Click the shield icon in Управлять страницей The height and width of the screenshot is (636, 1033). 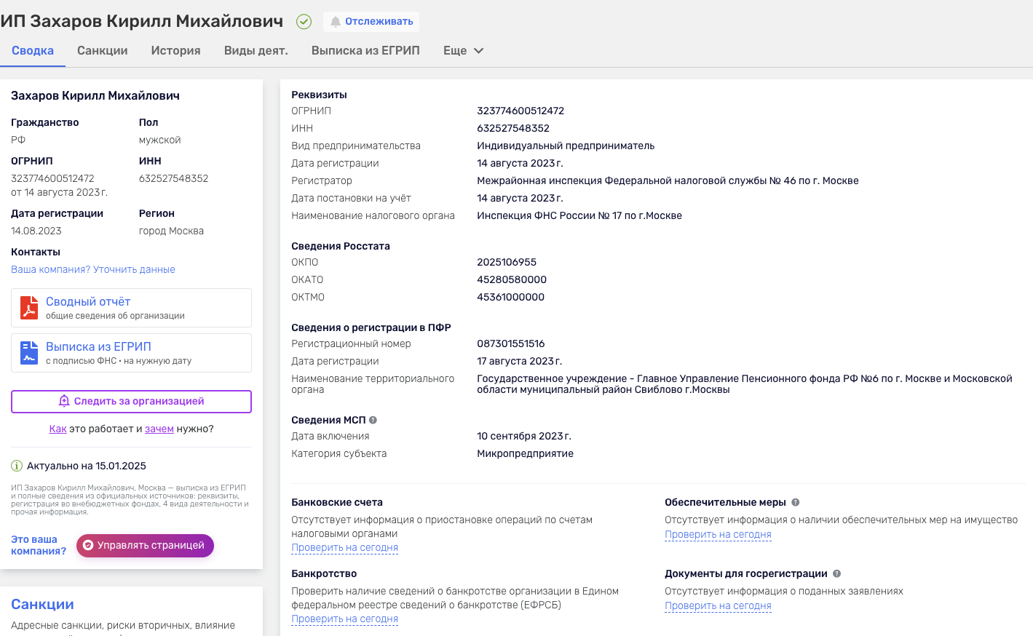[x=88, y=545]
